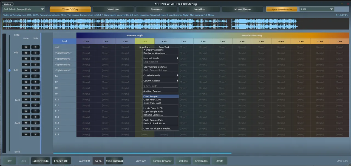Mute track T6
Screen dimensions: 351x166
point(26,76)
